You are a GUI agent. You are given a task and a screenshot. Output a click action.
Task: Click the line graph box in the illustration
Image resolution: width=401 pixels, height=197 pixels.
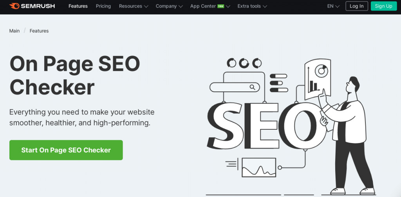pyautogui.click(x=259, y=167)
